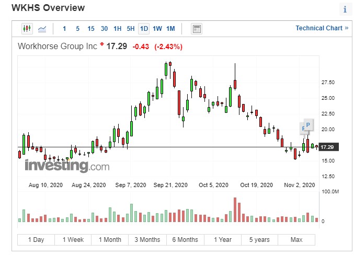
Task: Select the 5H interval
Action: [x=131, y=29]
